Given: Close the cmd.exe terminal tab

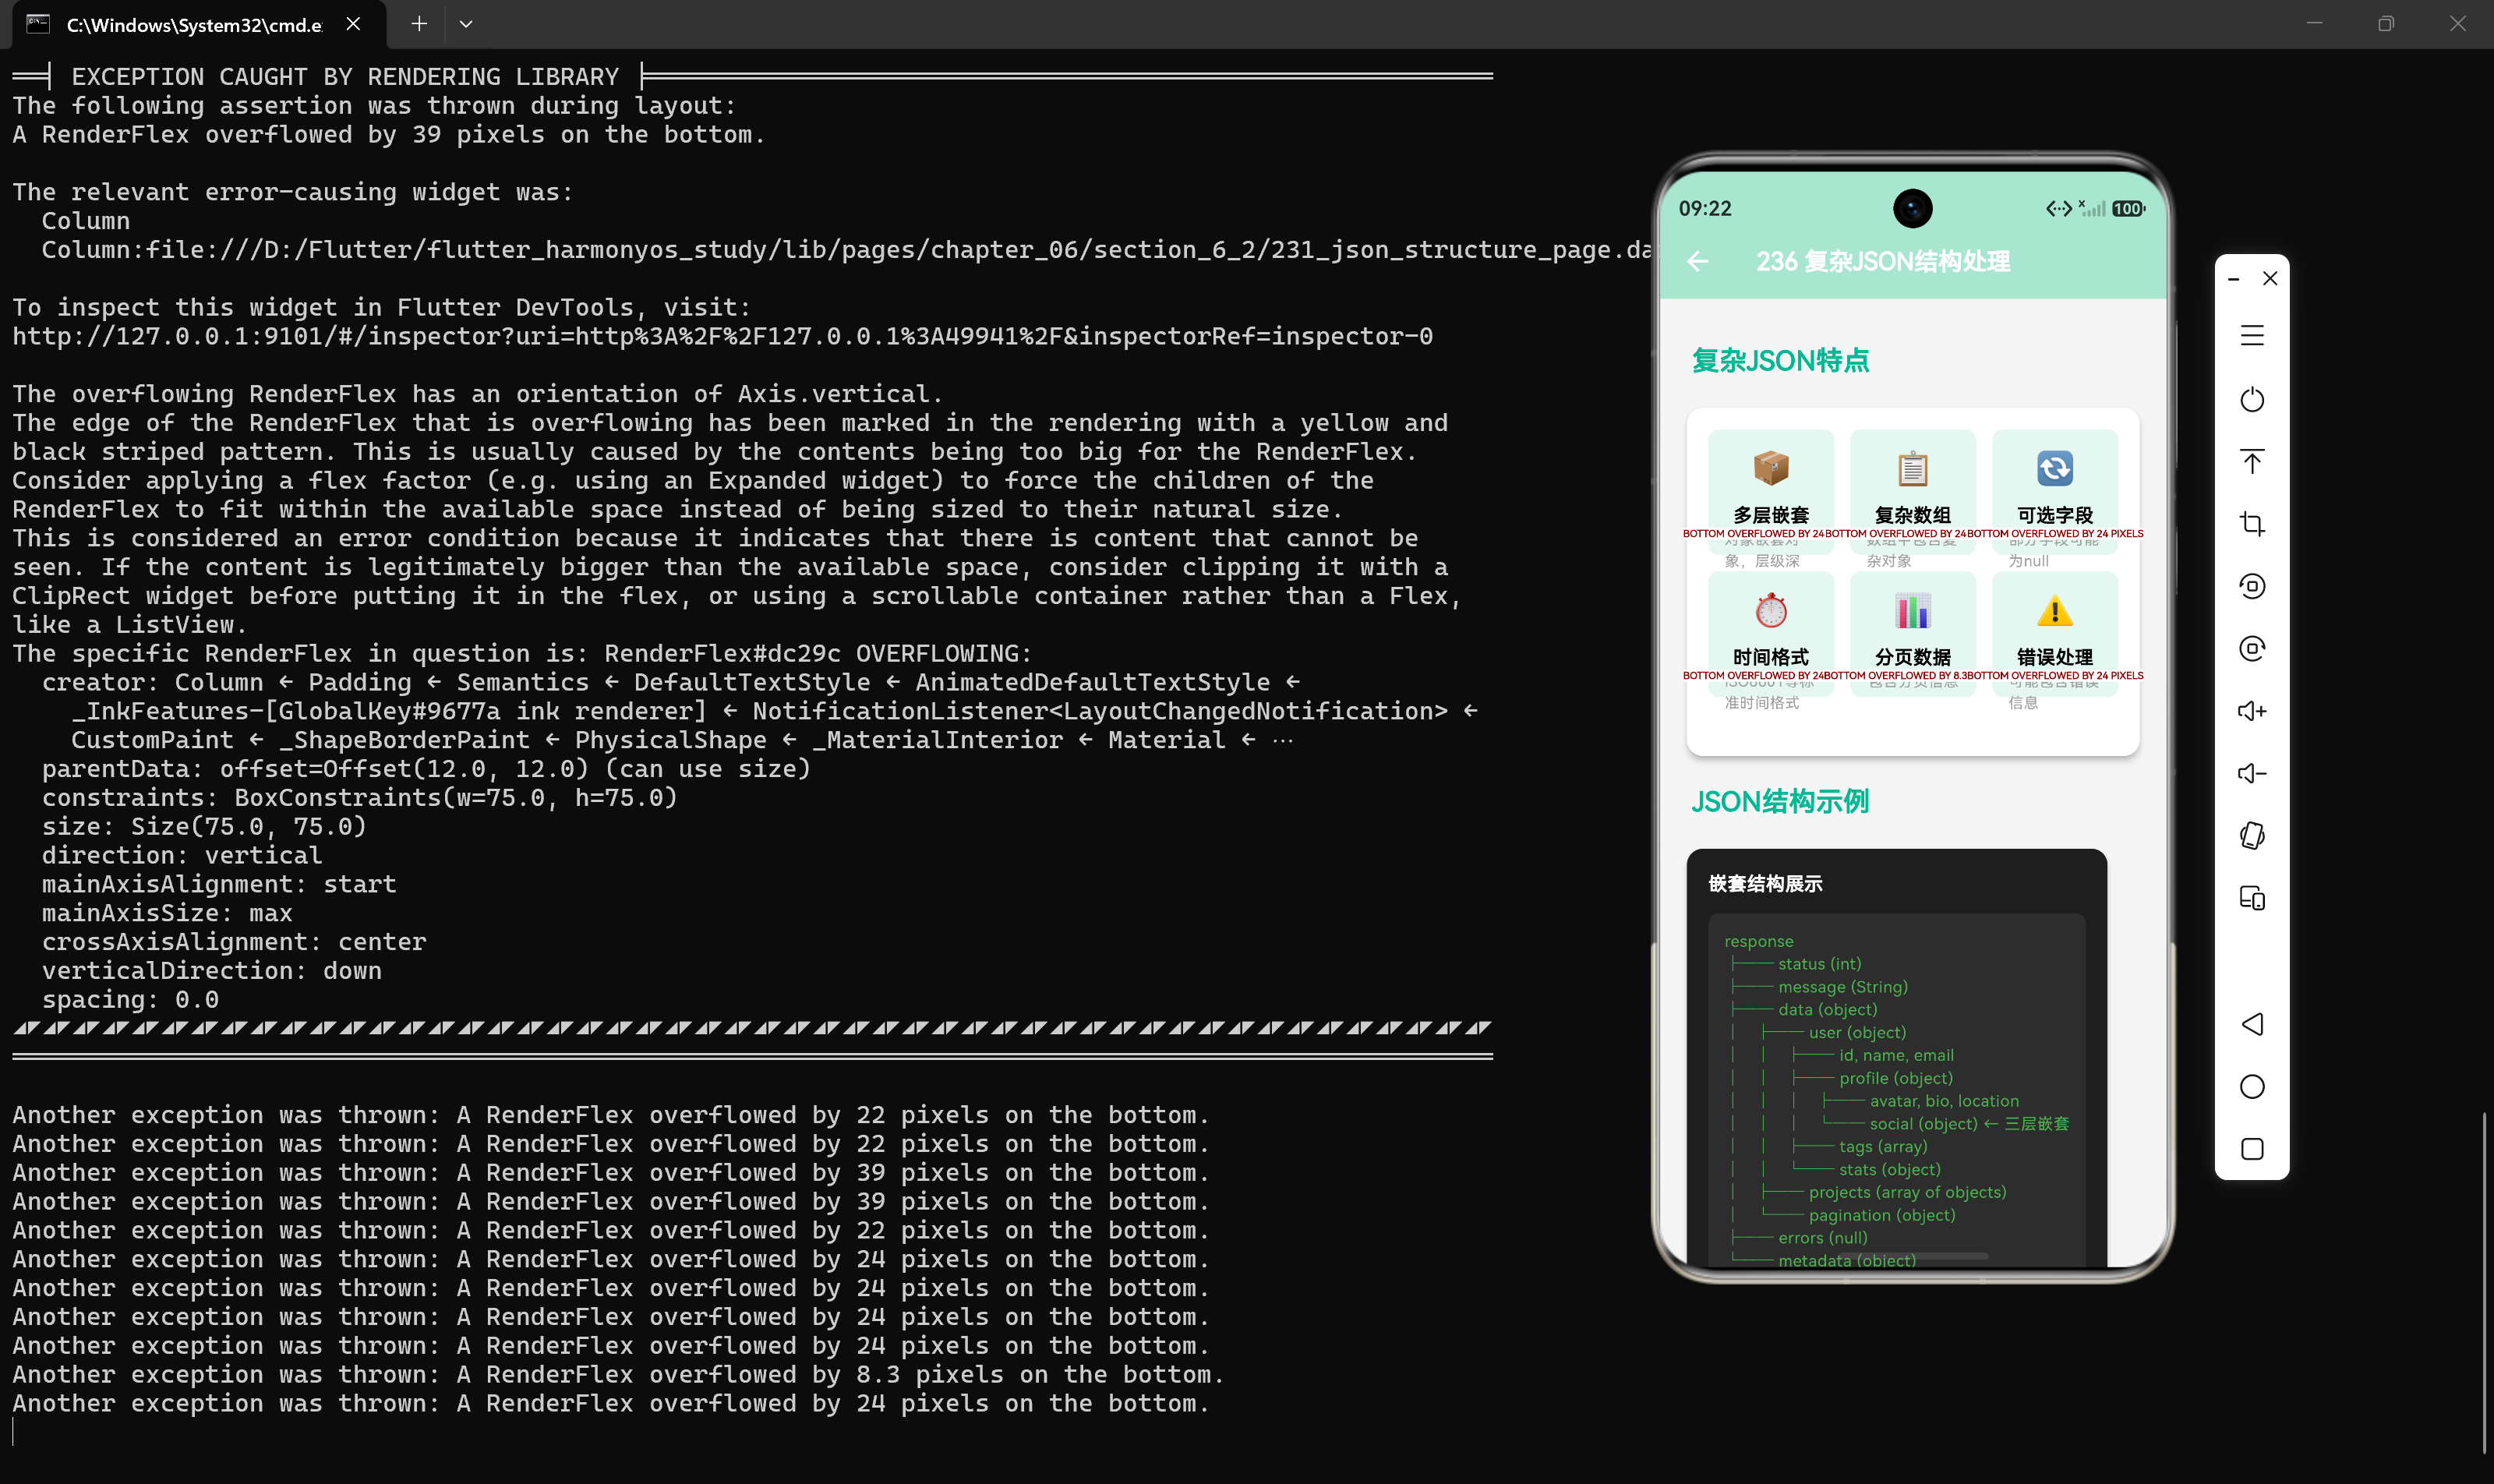Looking at the screenshot, I should click(353, 24).
